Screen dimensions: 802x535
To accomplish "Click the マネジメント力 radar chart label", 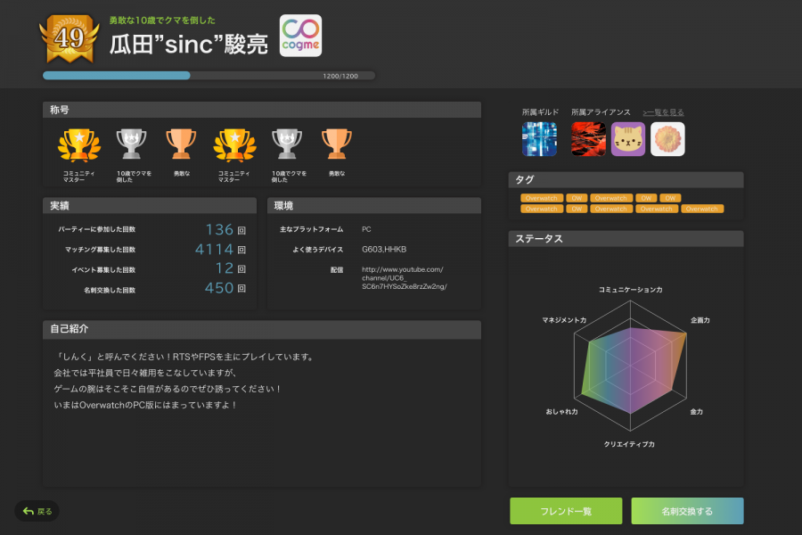I will click(x=564, y=320).
